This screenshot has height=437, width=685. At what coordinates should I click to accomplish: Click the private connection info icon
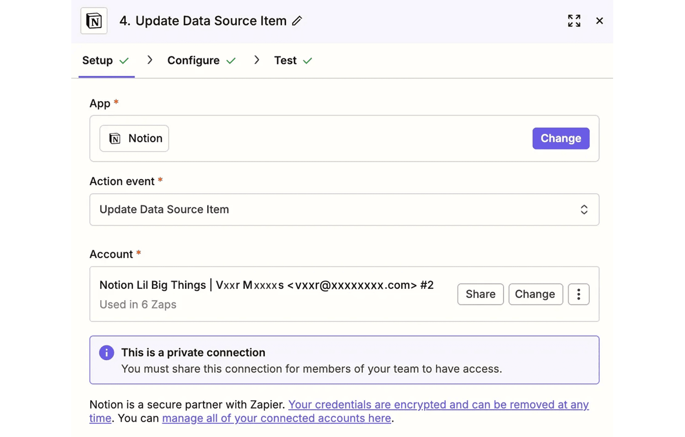point(107,353)
